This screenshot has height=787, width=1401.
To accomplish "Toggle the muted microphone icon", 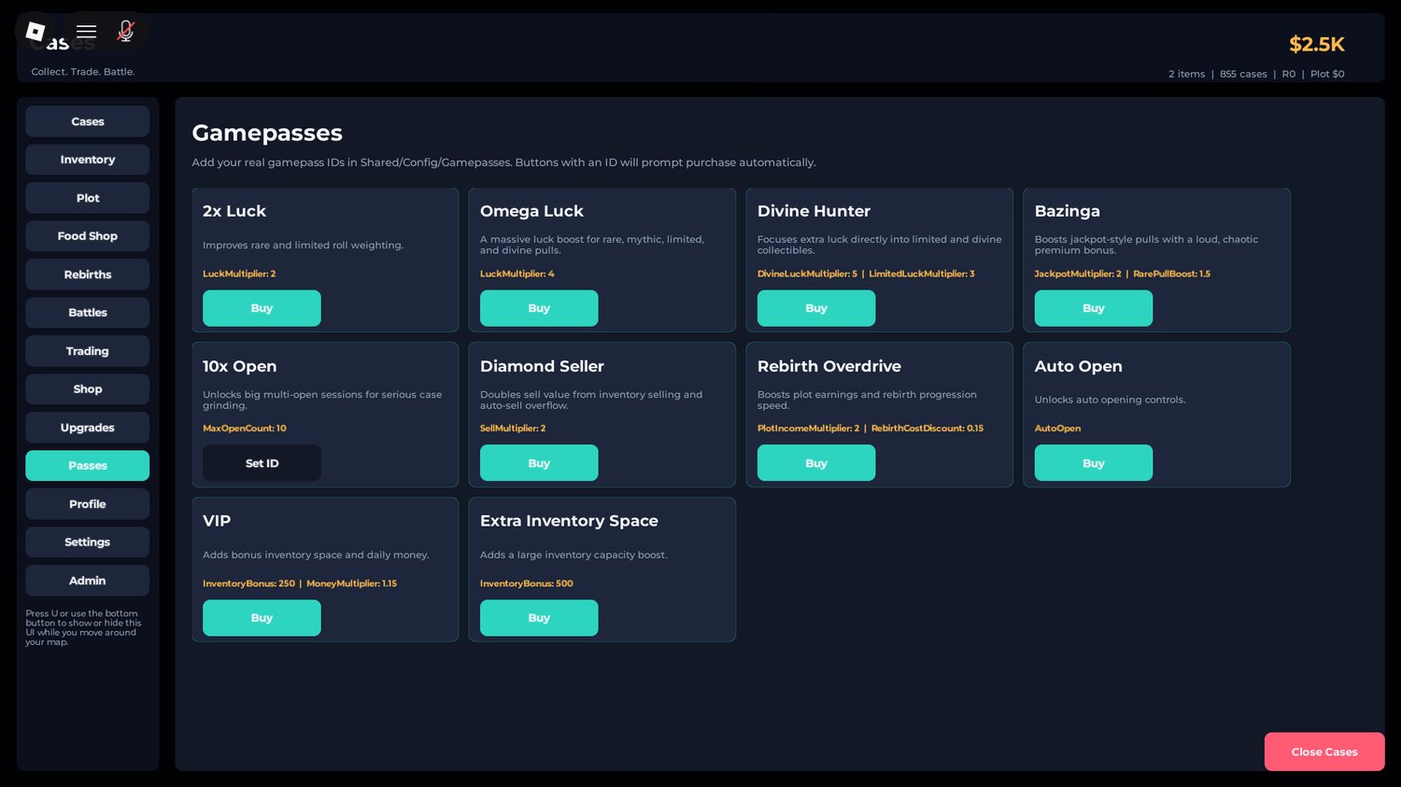I will [125, 32].
